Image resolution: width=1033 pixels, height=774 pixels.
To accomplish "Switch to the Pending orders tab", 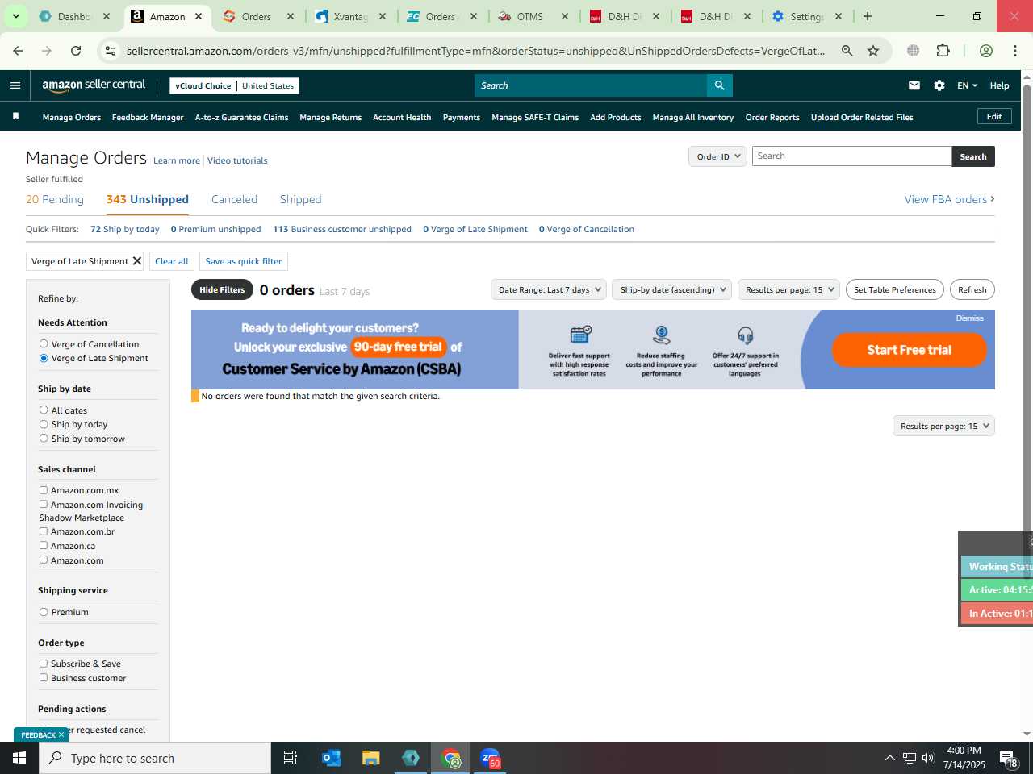I will [55, 199].
